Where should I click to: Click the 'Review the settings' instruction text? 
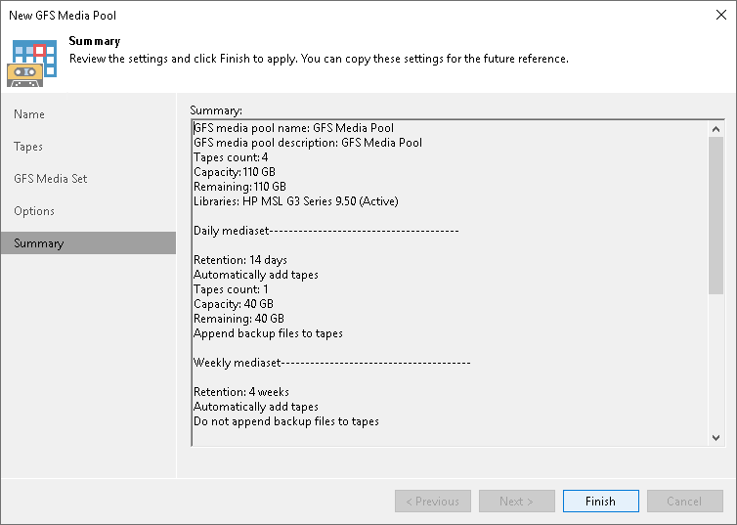tap(319, 59)
